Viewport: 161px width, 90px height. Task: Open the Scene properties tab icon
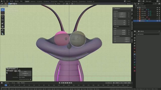coord(135,46)
